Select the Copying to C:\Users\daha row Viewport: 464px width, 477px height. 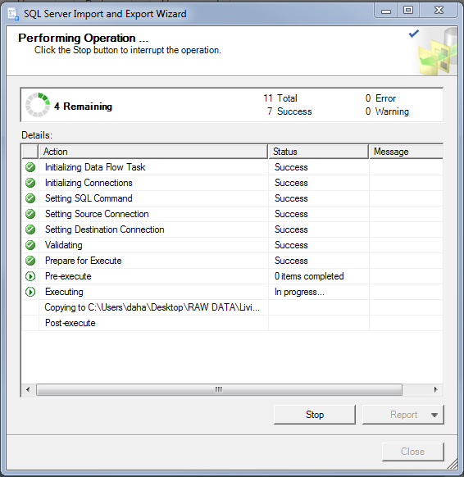tap(232, 307)
